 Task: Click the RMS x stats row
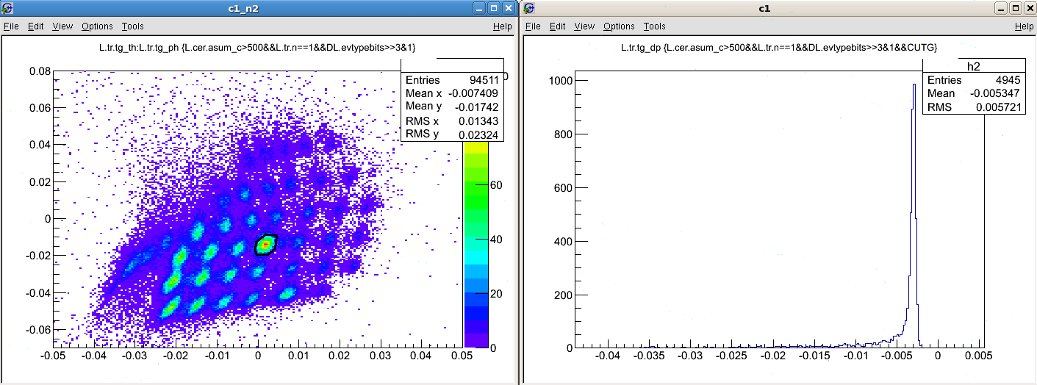click(x=452, y=120)
